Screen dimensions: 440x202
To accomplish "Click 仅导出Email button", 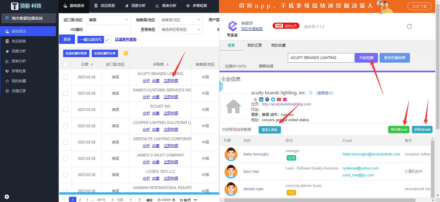I will pos(422,129).
